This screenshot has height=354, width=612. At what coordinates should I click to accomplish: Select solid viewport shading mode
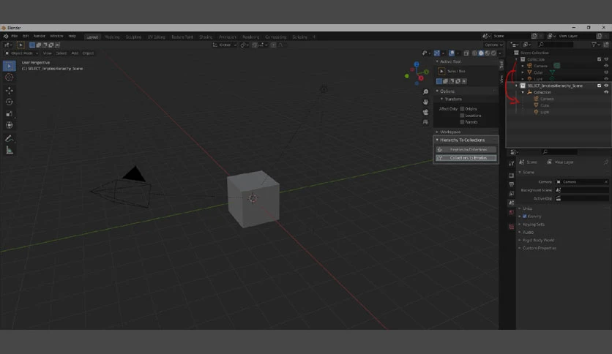tap(481, 53)
